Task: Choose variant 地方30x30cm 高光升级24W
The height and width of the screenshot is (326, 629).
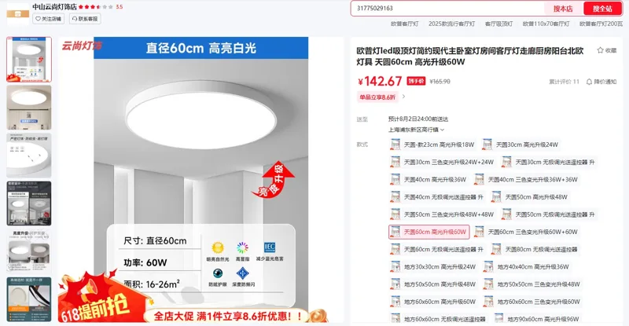Action: (434, 267)
